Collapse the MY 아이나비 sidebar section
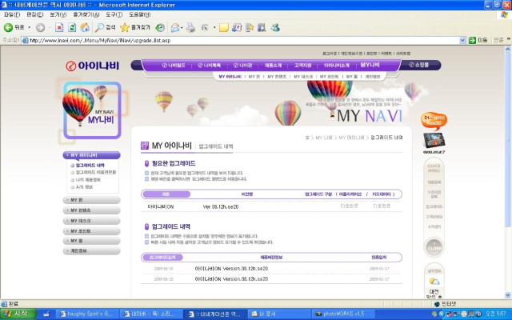 [91, 155]
